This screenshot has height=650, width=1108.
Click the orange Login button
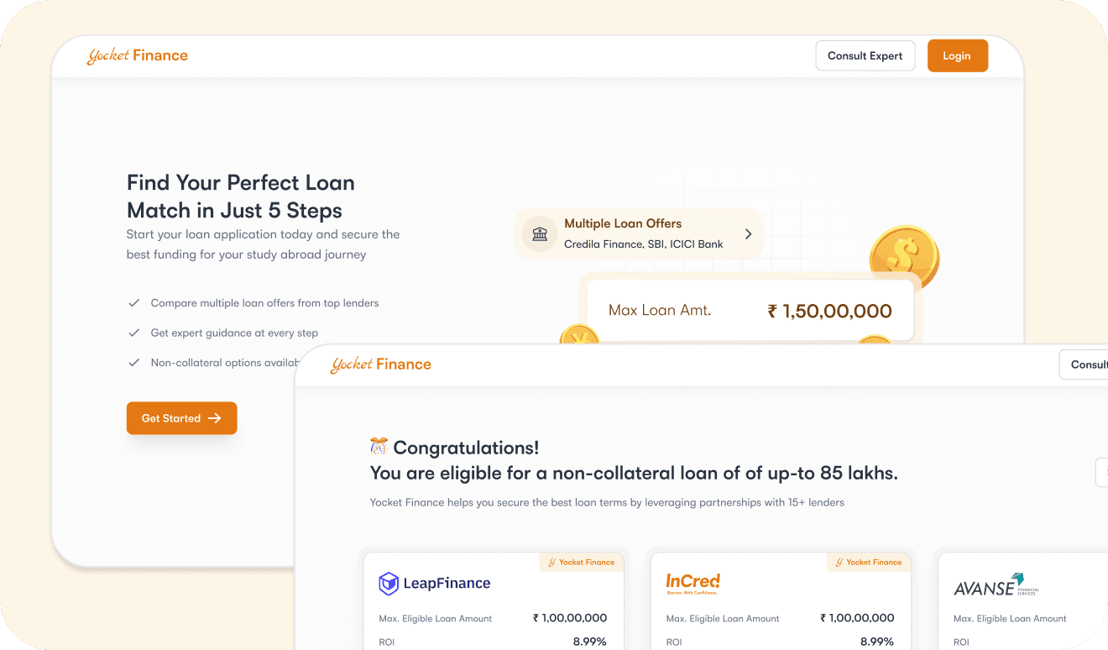point(957,56)
